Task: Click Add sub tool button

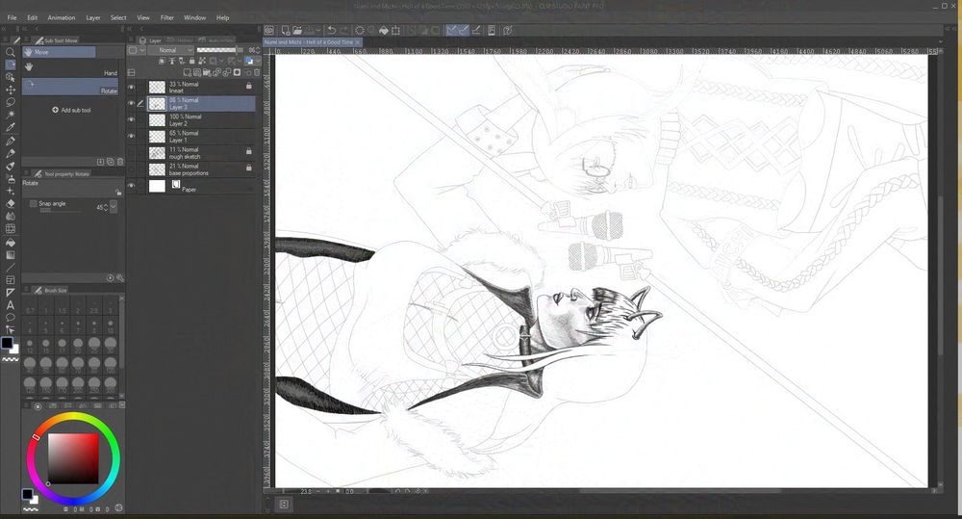Action: tap(71, 110)
